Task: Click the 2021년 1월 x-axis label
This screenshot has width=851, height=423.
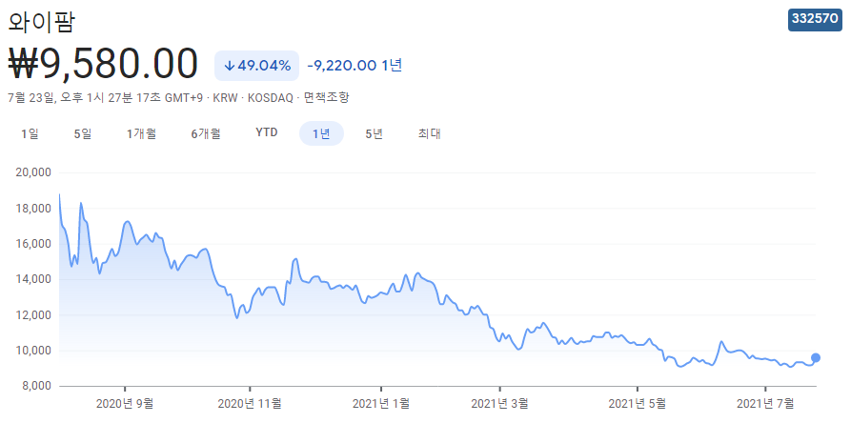Action: (x=381, y=404)
